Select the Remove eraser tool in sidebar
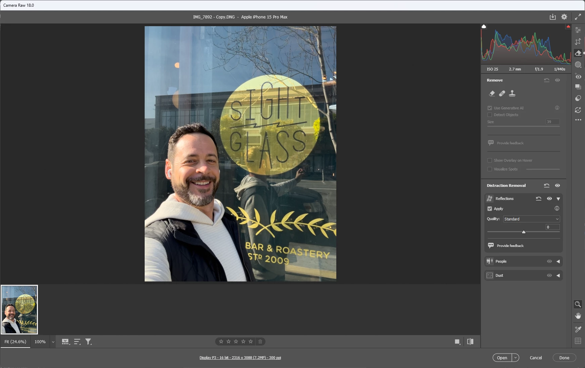 tap(578, 53)
